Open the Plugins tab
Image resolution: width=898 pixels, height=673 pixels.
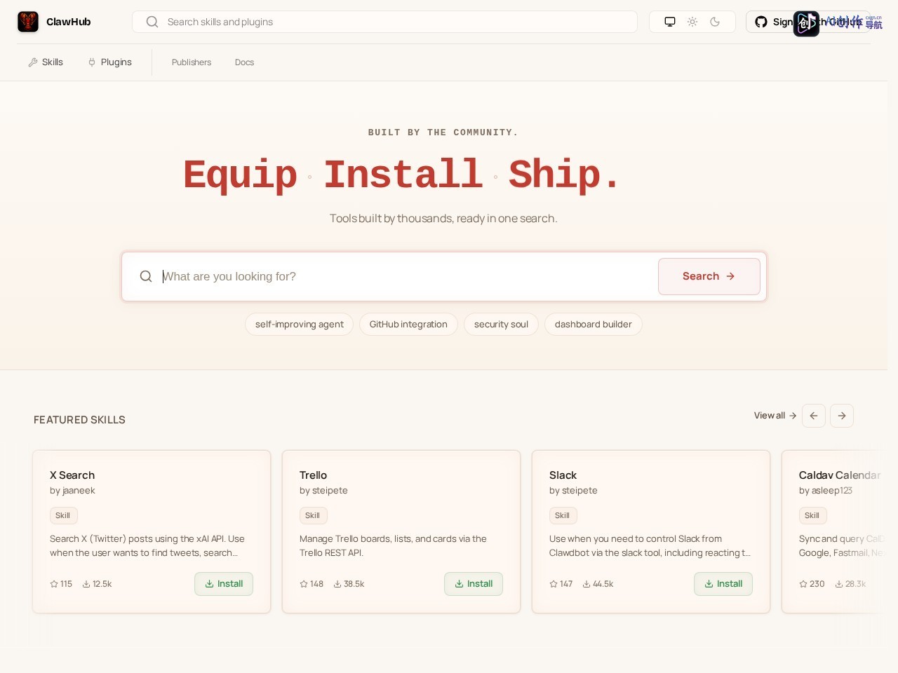click(109, 62)
